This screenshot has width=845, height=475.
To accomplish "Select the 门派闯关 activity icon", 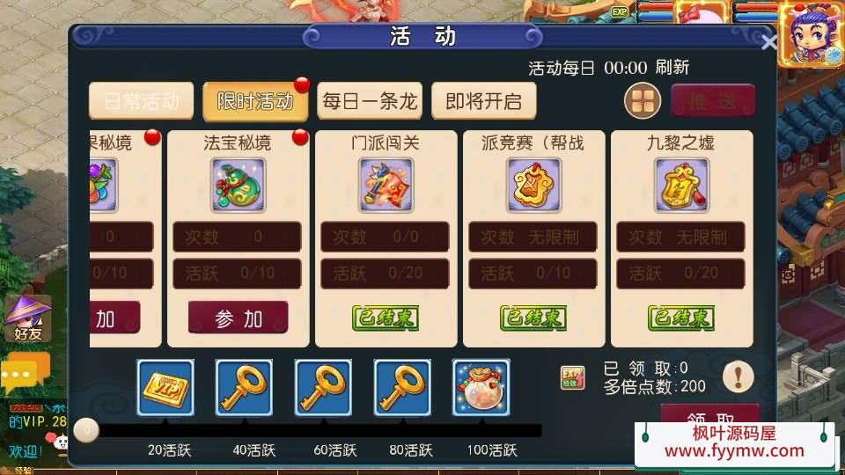I will [386, 186].
